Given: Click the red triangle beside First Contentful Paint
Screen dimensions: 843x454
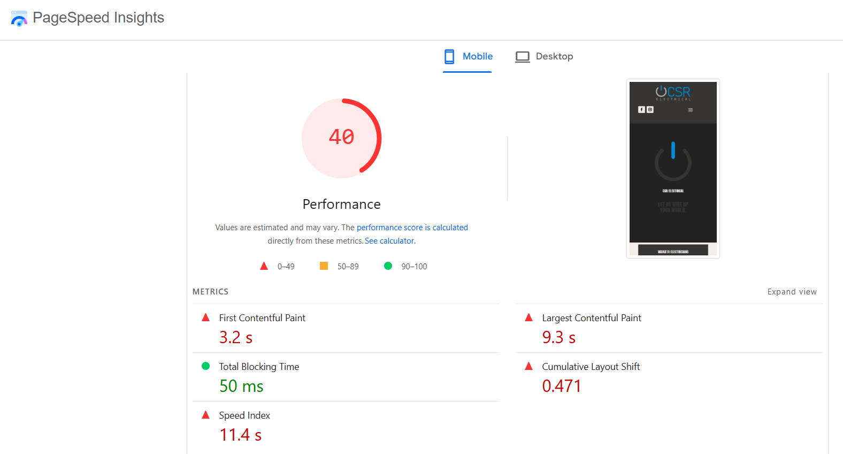Looking at the screenshot, I should pyautogui.click(x=205, y=317).
